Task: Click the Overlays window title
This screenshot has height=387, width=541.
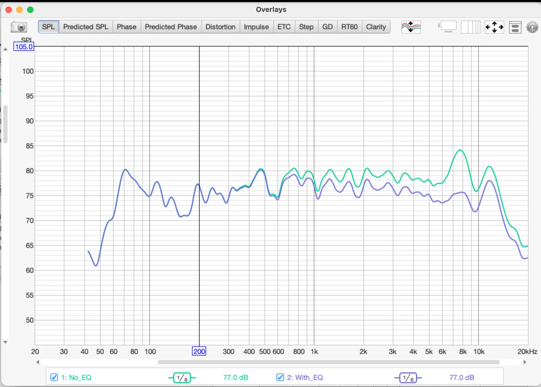Action: pyautogui.click(x=271, y=9)
